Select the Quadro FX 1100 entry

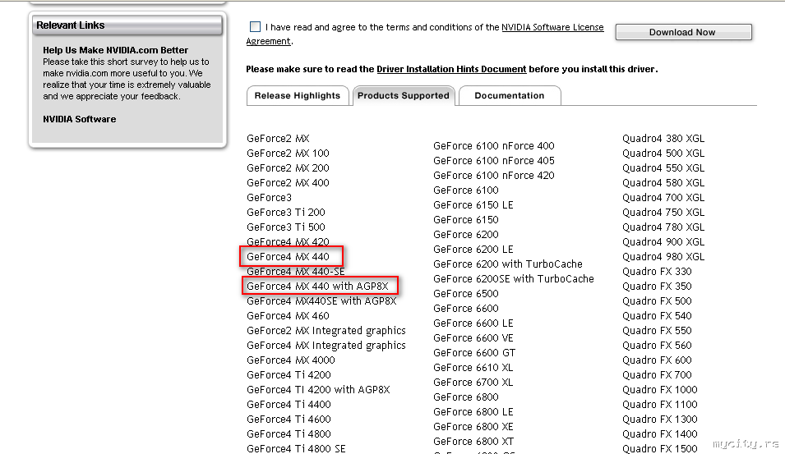point(660,404)
